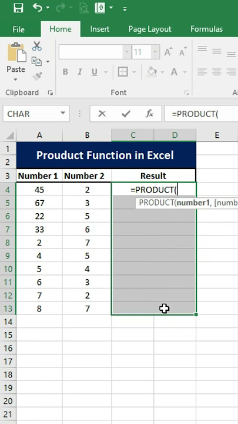Click the Borders icon
Screen dimensions: 238x424
(123, 72)
